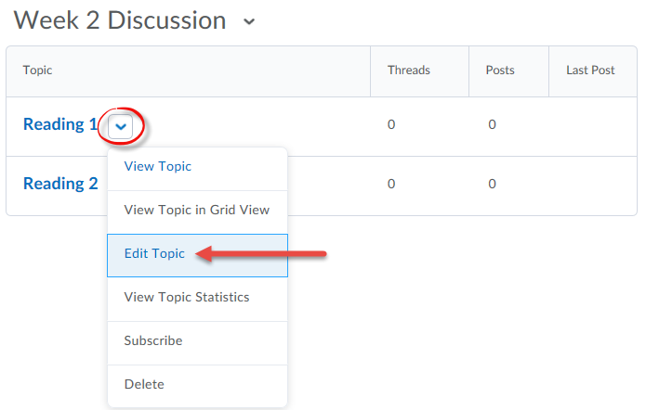
Task: Expand the Week 2 Discussion forum menu
Action: 249,21
